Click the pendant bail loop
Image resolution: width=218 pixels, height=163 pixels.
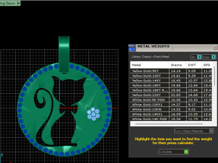click(x=64, y=54)
